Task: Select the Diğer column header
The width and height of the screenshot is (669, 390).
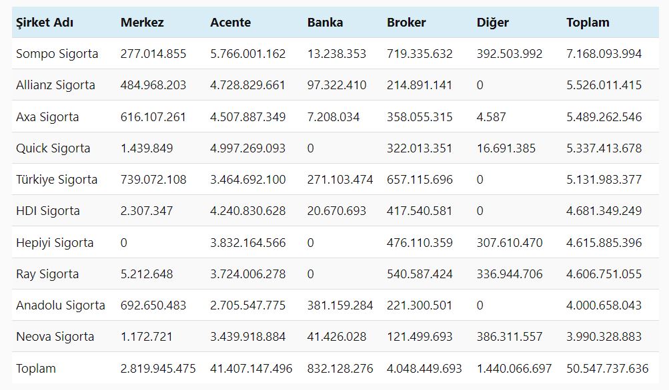Action: (x=492, y=23)
